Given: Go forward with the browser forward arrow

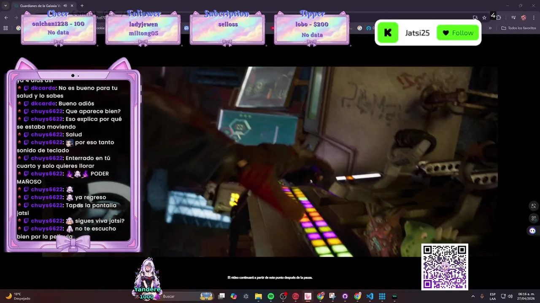Looking at the screenshot, I should coord(16,18).
